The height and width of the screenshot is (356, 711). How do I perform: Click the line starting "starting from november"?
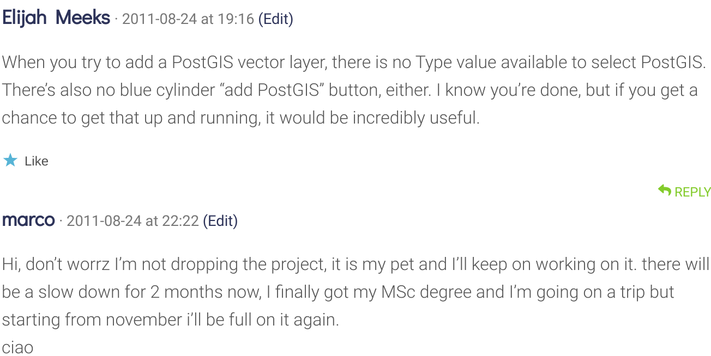(x=170, y=320)
